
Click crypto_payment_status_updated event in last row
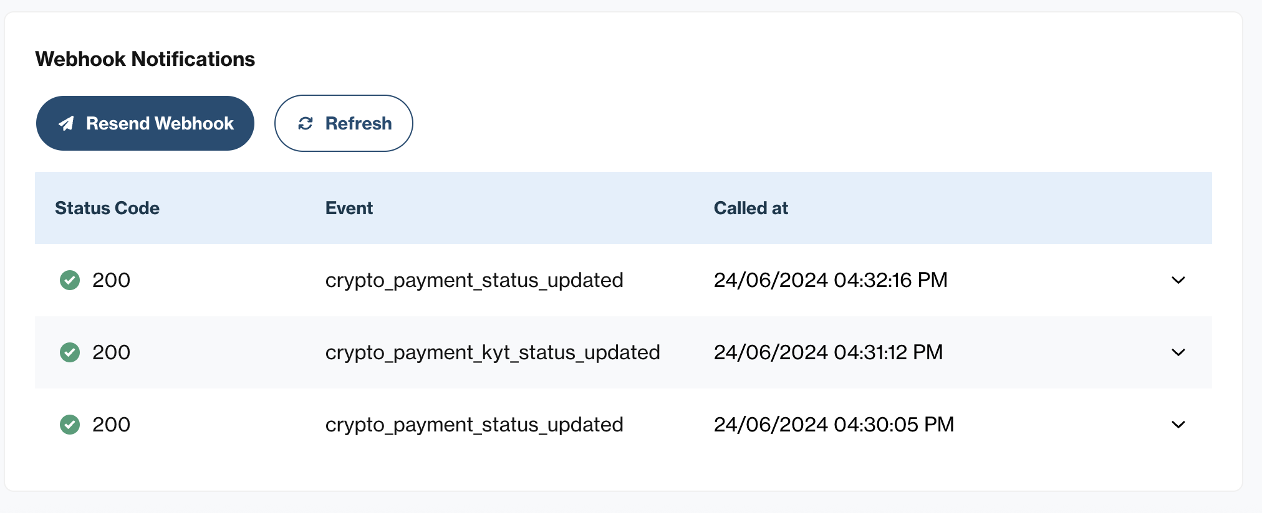click(474, 425)
